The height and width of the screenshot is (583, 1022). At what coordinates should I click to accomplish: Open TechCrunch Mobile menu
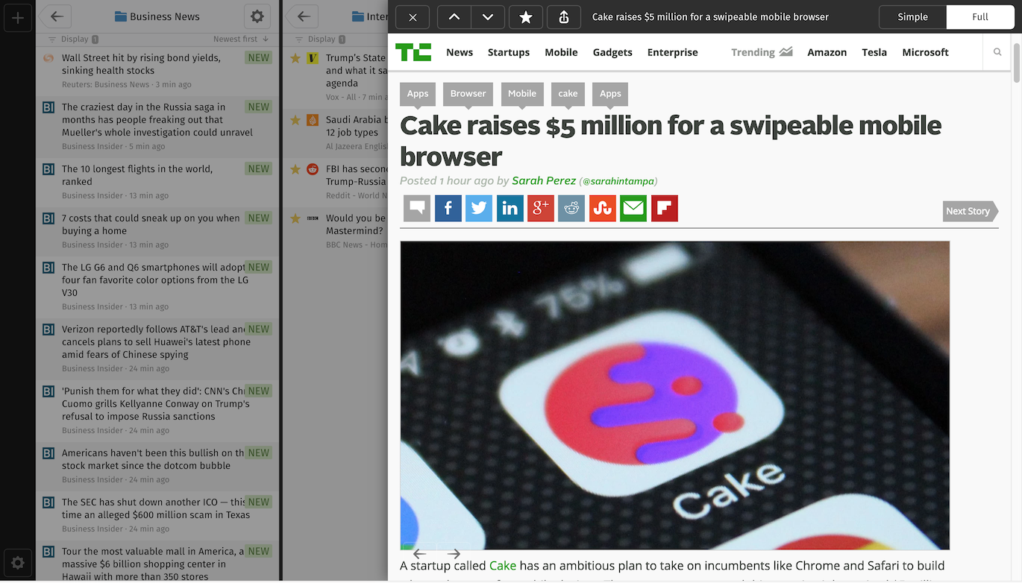pos(561,52)
